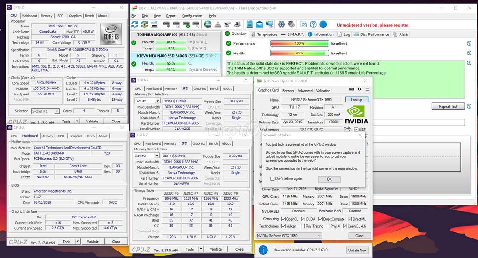Enable the Ray Tracing checkbox
The image size is (478, 258).
pos(302,226)
